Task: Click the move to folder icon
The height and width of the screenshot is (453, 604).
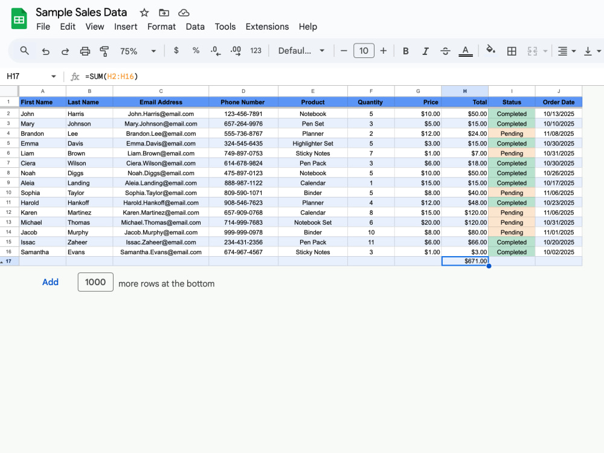Action: tap(164, 13)
